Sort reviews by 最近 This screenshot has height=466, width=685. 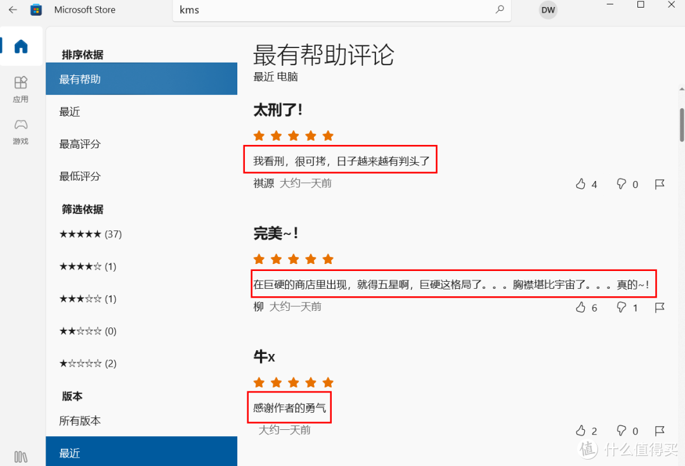[x=141, y=111]
